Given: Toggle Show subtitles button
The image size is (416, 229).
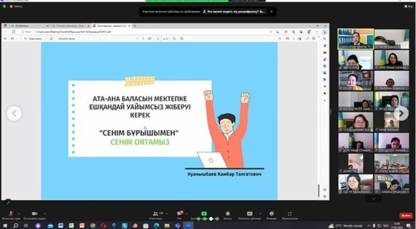Looking at the screenshot, I should (x=250, y=214).
